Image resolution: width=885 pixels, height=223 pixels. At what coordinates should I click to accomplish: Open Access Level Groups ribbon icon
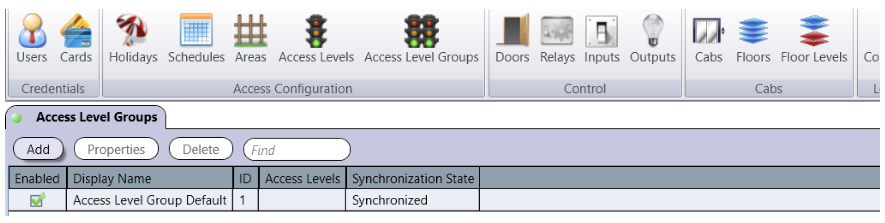coord(422,31)
